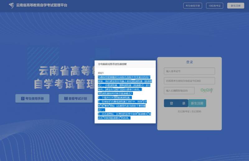Focus the 输入右侧图形验证码 captcha field
This screenshot has height=161, width=249.
coord(179,90)
